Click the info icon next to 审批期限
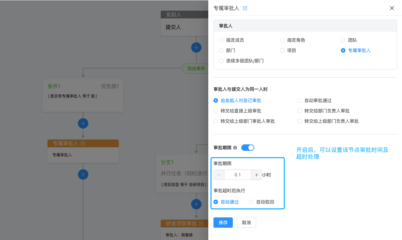The height and width of the screenshot is (240, 402). point(235,148)
